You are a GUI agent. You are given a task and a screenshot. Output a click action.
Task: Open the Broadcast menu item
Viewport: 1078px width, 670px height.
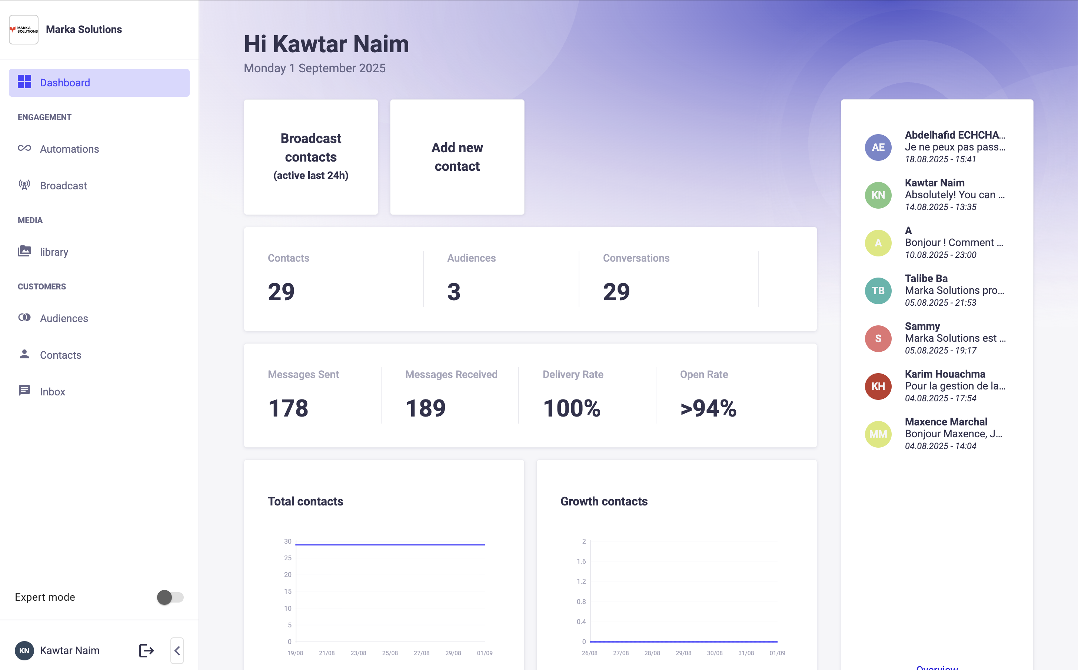tap(63, 186)
